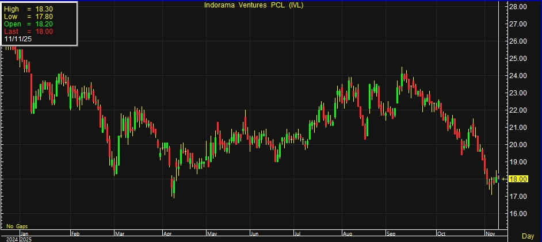The image size is (542, 242).
Task: Toggle the No Gaps setting label
Action: coord(17,226)
